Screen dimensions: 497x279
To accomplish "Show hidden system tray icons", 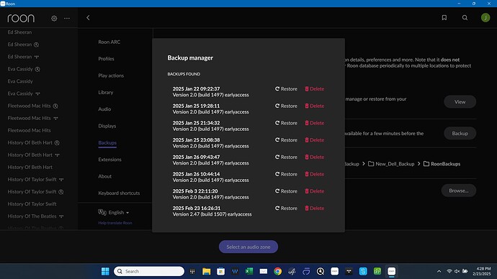I will 439,271.
